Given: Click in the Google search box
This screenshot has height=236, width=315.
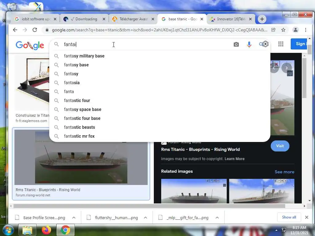Looking at the screenshot, I should [147, 44].
